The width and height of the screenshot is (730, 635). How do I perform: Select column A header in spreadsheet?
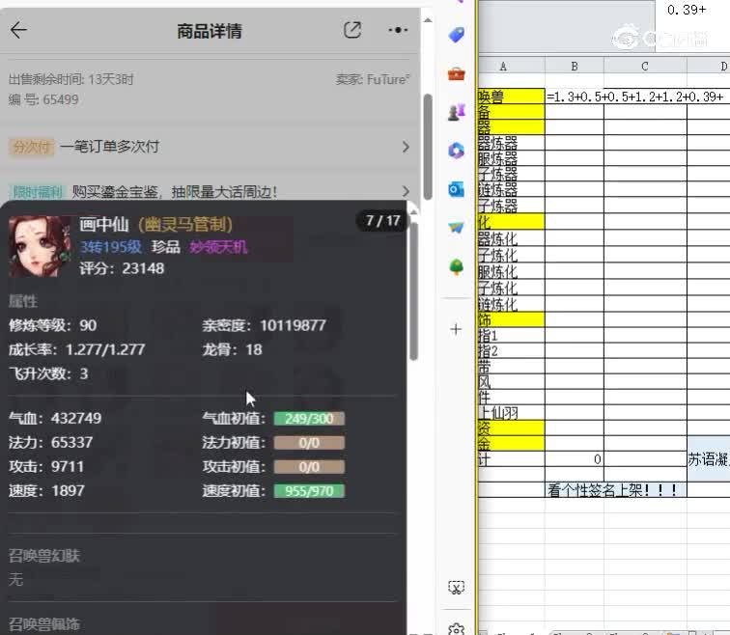click(x=511, y=67)
